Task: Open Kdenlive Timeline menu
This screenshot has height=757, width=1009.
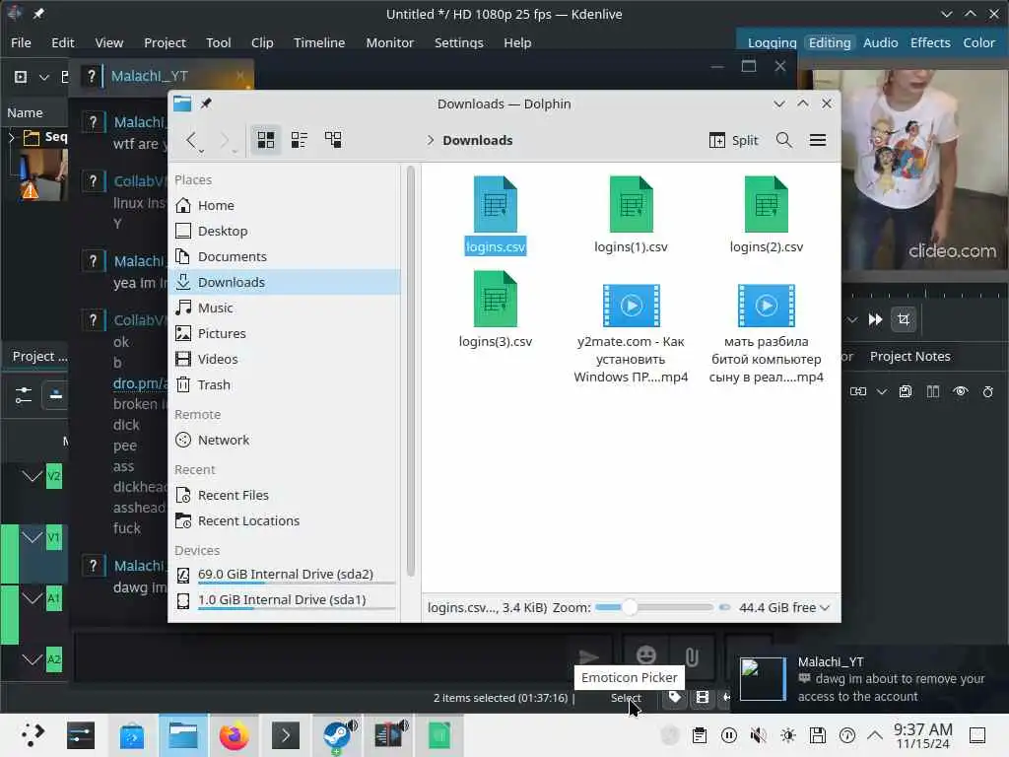Action: [x=319, y=42]
